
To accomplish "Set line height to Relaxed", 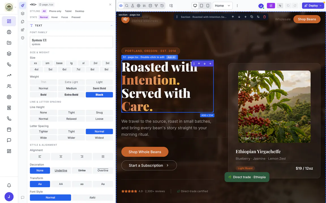I will point(71,119).
